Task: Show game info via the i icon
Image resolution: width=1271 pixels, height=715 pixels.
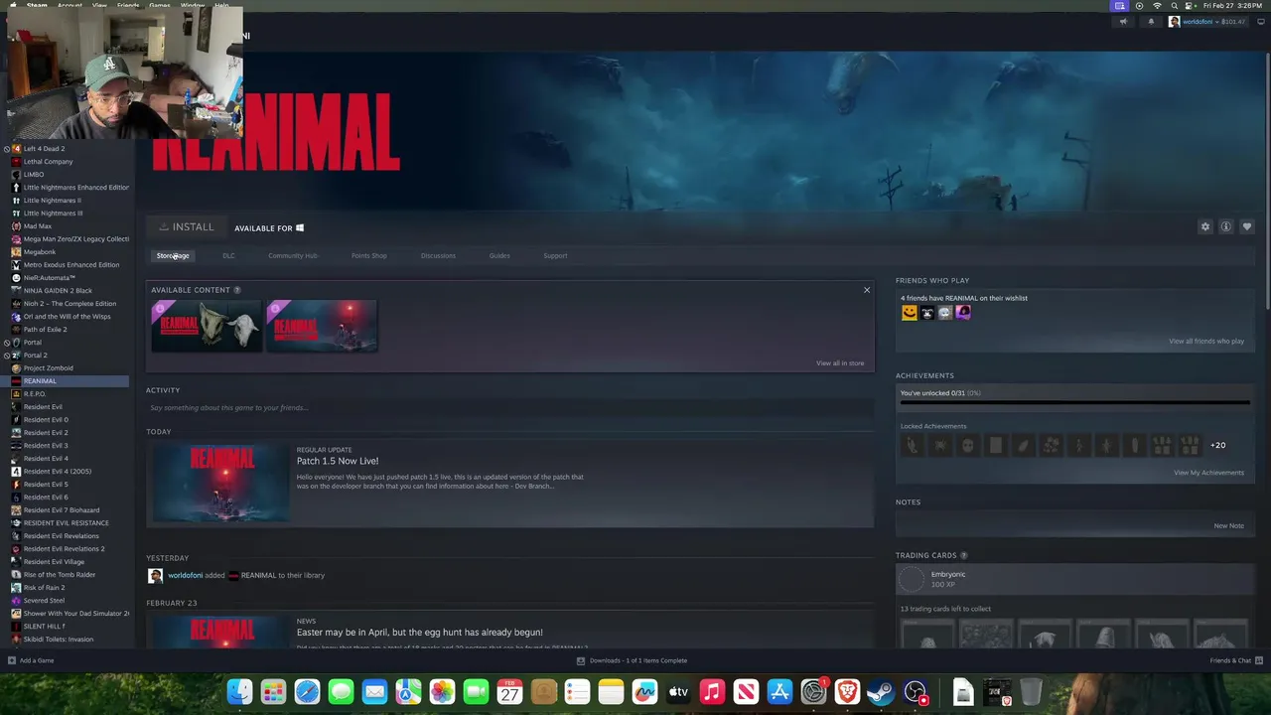Action: (x=1226, y=226)
